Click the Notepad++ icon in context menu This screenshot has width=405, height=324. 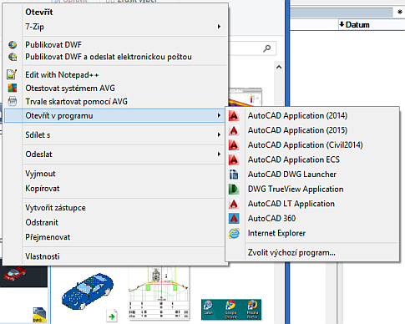[x=12, y=74]
